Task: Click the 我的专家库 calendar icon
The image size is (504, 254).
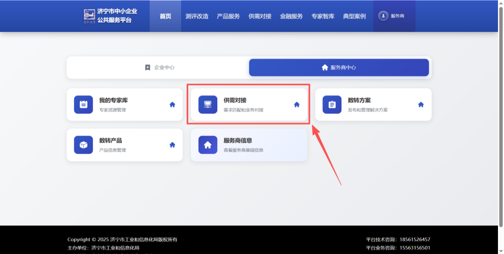Action: 83,105
